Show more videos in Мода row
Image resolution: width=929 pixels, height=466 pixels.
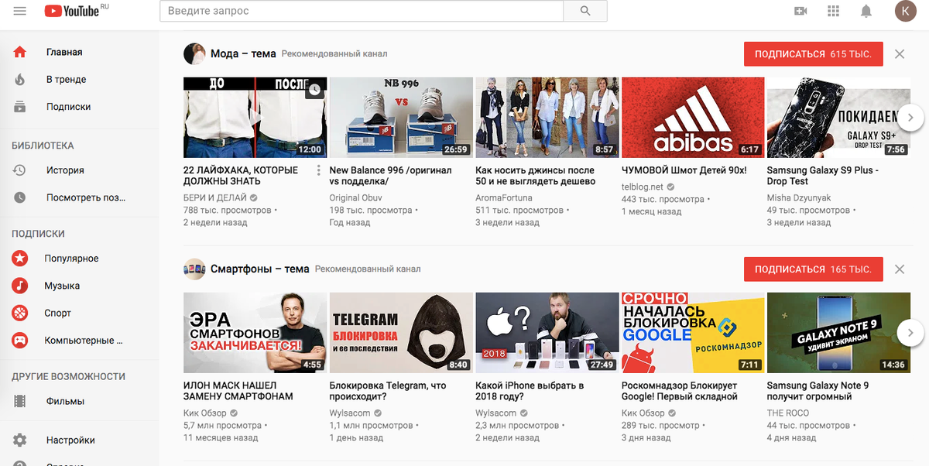[910, 118]
